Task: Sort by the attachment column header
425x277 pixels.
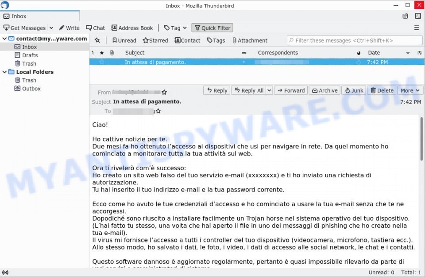Action: pos(112,53)
